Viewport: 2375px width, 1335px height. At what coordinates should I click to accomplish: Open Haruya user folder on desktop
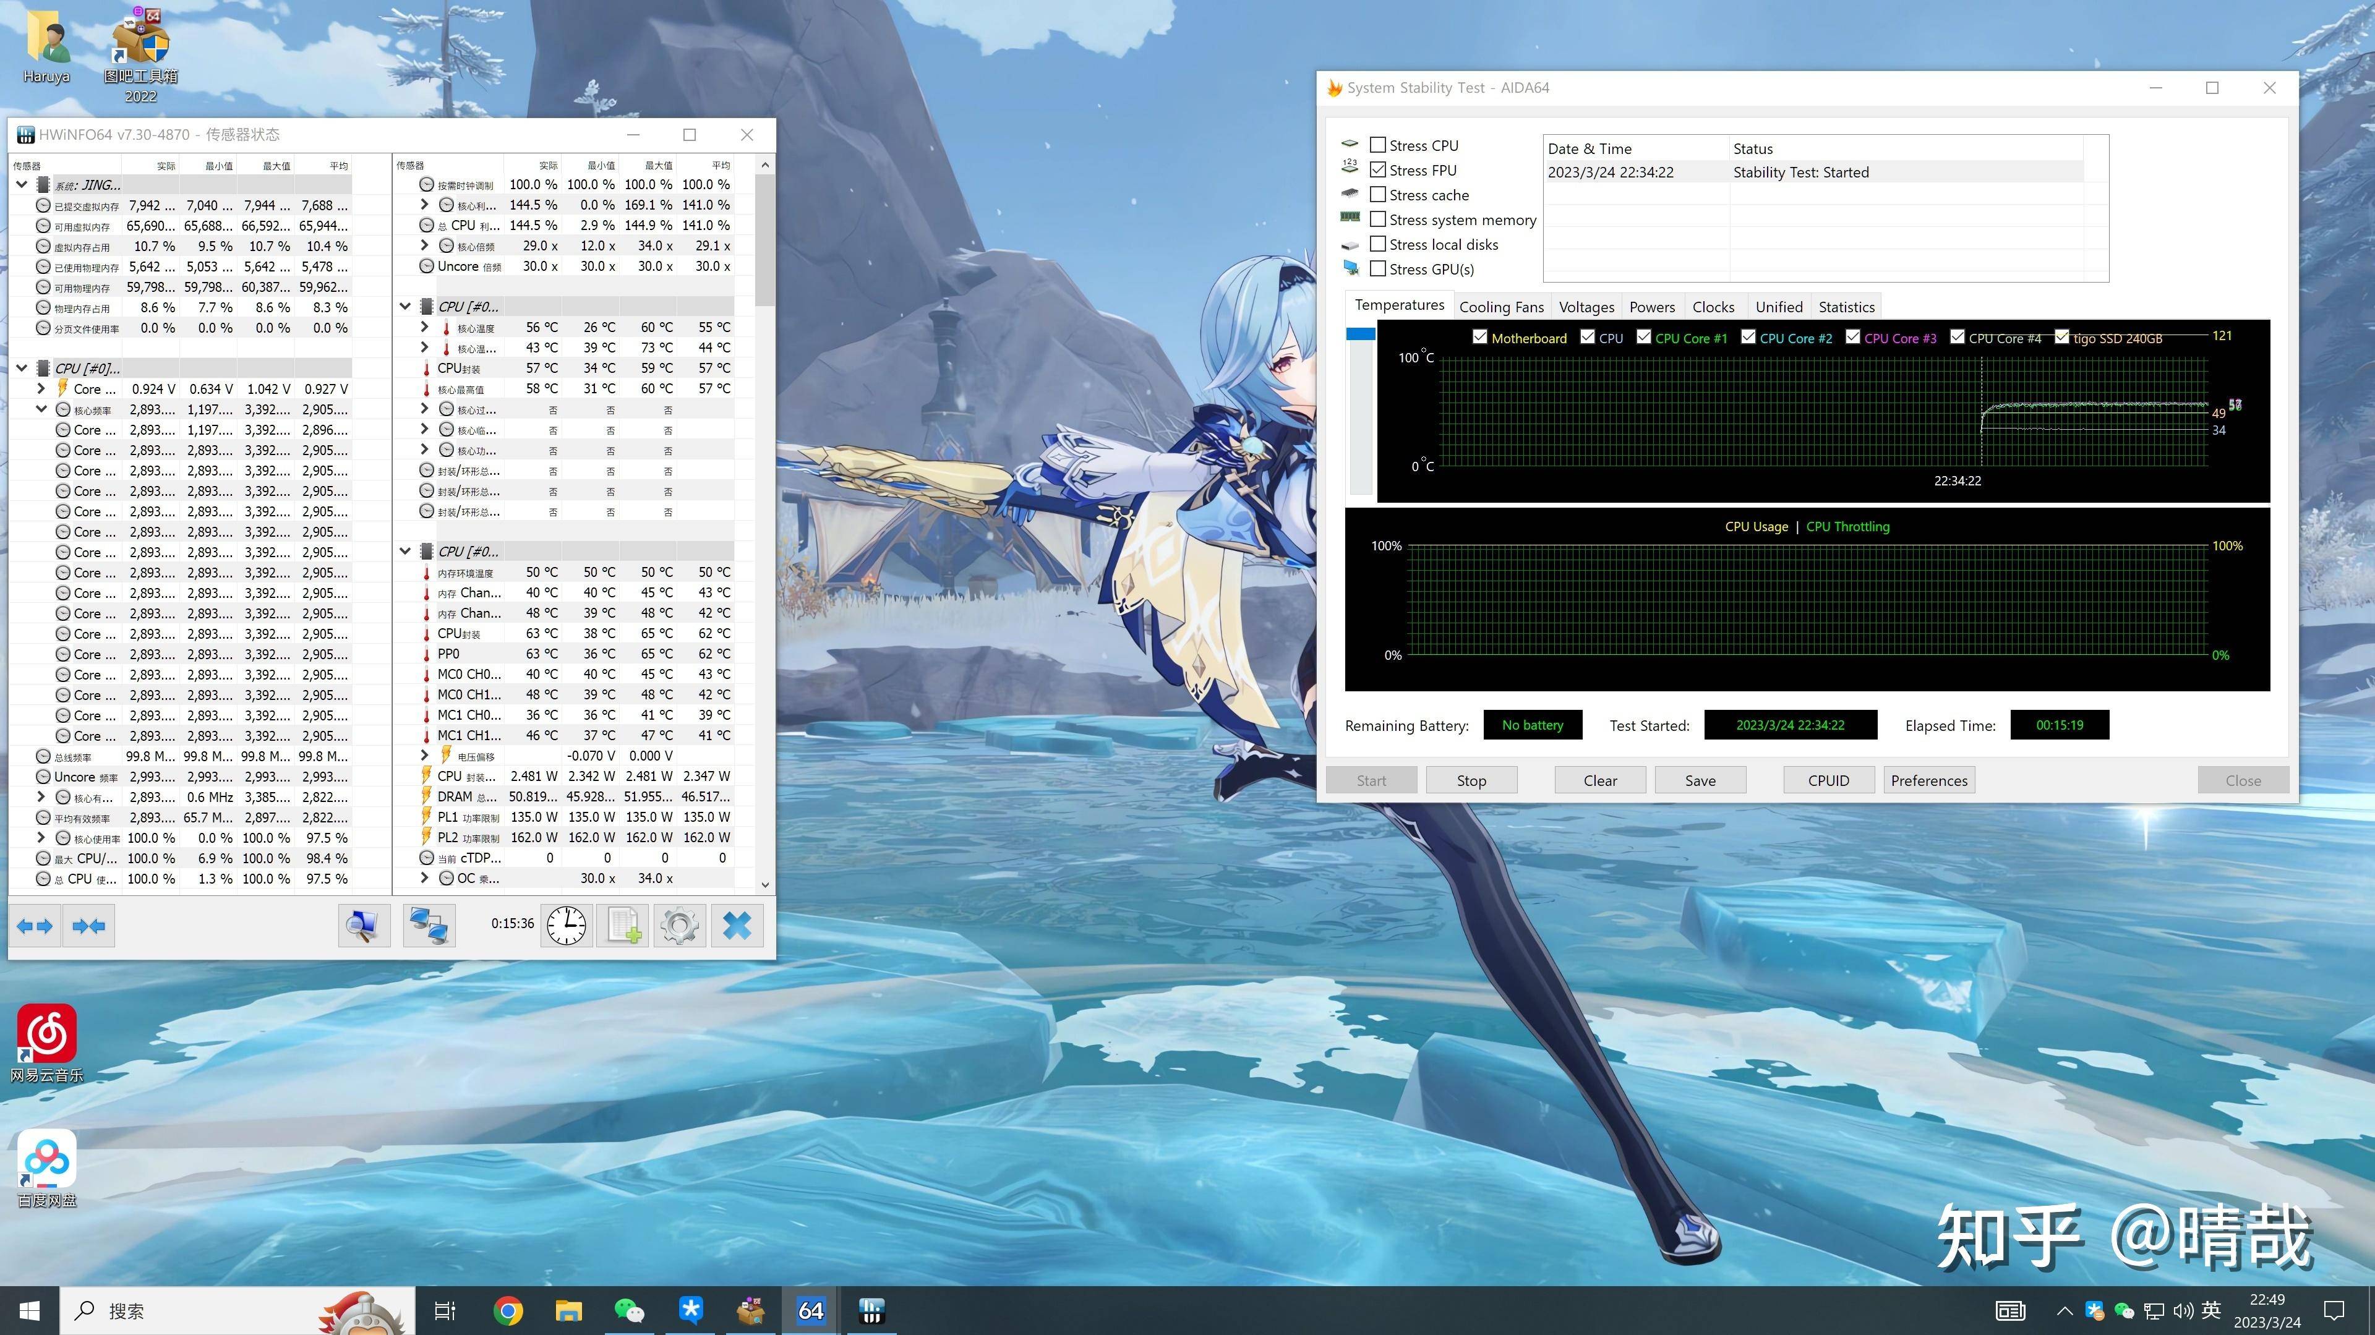click(46, 48)
